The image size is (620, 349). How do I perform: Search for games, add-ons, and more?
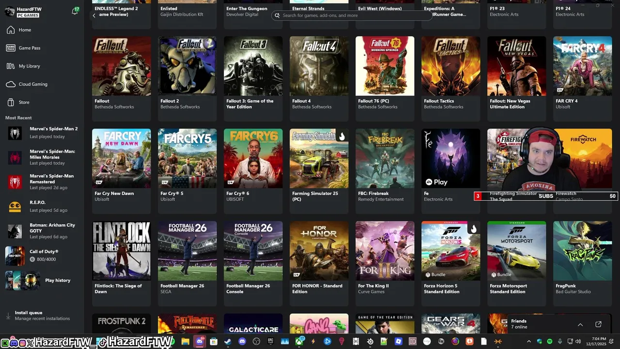(x=352, y=16)
